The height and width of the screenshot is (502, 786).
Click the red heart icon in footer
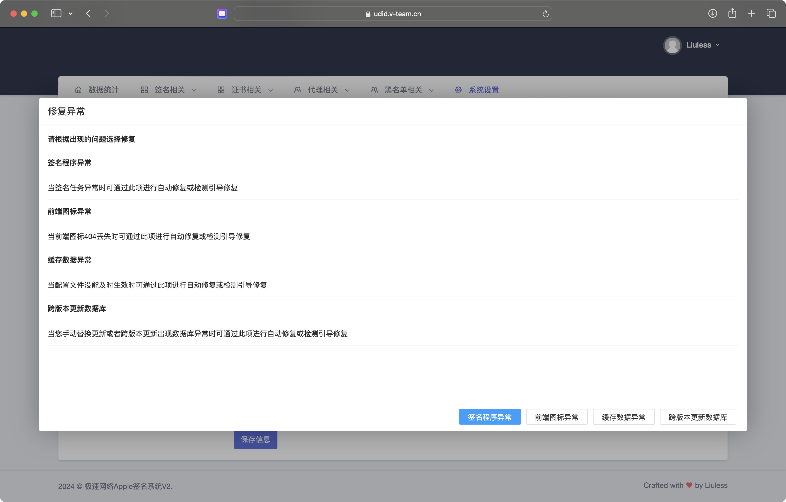coord(689,485)
